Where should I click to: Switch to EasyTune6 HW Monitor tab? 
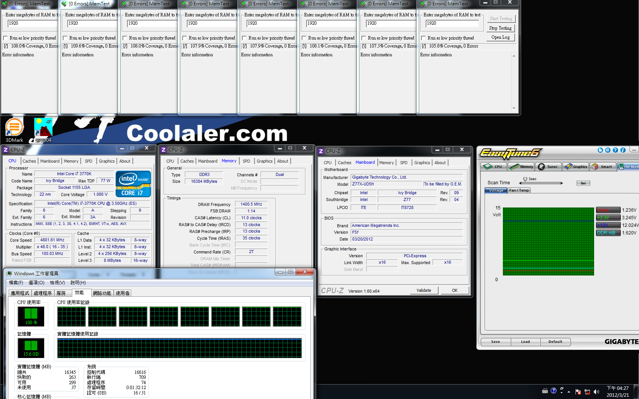(628, 166)
